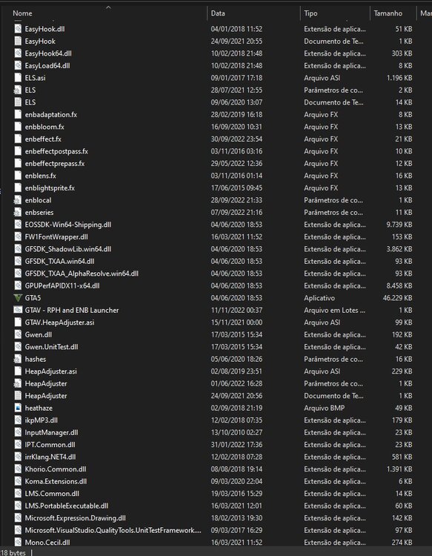Click the EOSSDK-Win64-Shipping.dll icon

click(x=18, y=225)
